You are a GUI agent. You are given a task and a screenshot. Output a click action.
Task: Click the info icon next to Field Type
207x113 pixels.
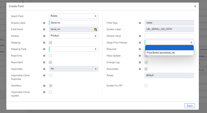tap(140, 23)
